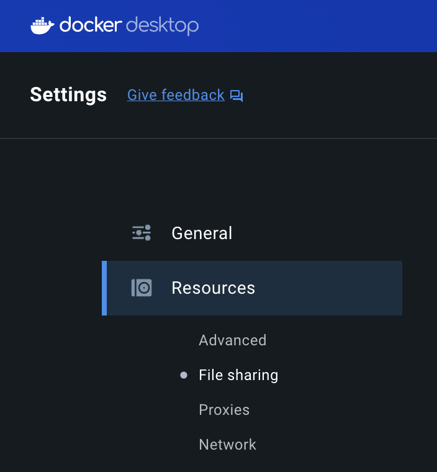The height and width of the screenshot is (472, 437).
Task: Click the Docker whale logo
Action: coord(42,25)
